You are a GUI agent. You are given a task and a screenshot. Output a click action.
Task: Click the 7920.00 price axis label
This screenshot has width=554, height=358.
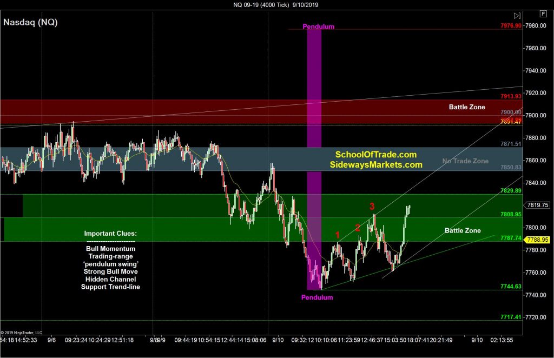click(x=536, y=93)
